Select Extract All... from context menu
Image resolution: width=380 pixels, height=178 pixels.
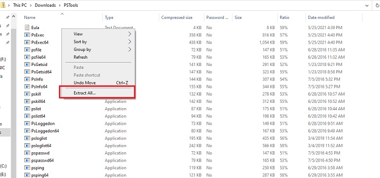click(x=98, y=93)
